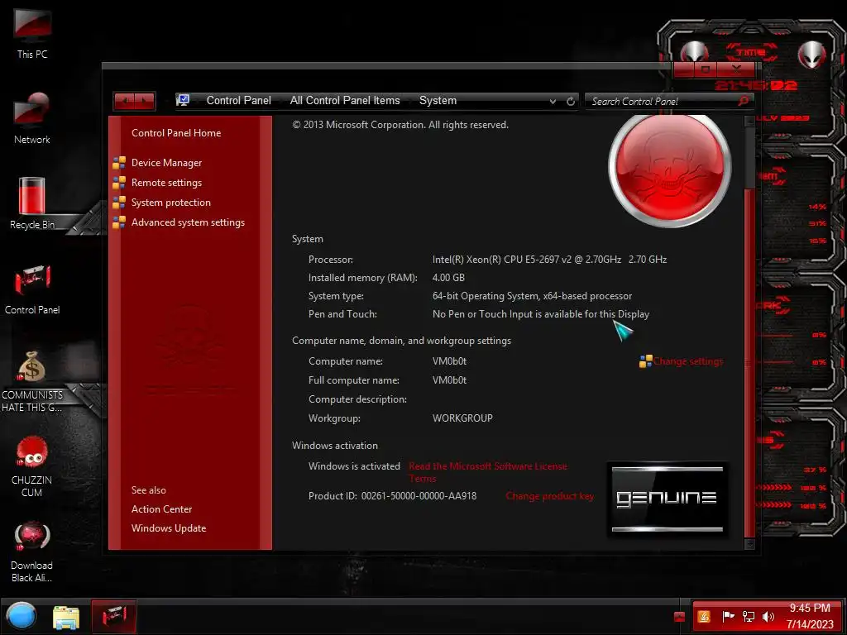This screenshot has height=635, width=847.
Task: Expand the address bar history dropdown
Action: click(553, 101)
